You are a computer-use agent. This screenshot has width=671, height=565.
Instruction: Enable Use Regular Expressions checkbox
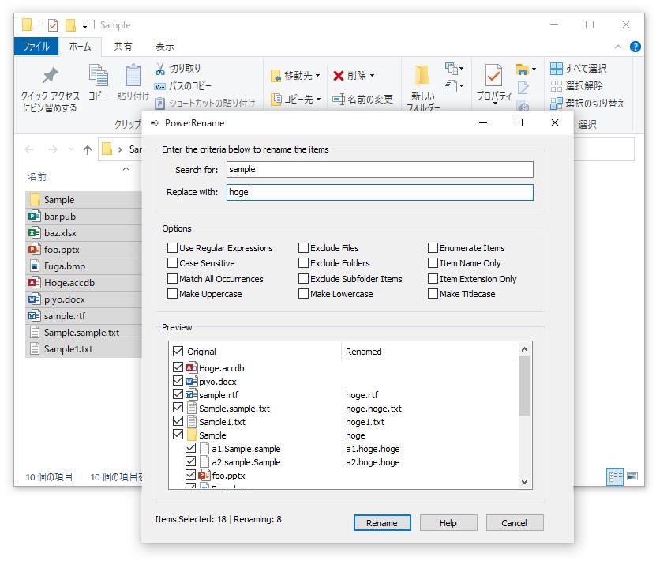(172, 248)
